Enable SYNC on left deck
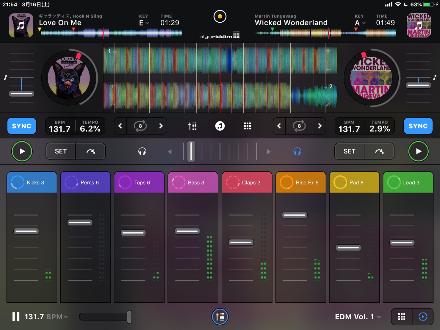The width and height of the screenshot is (440, 330). (x=22, y=126)
